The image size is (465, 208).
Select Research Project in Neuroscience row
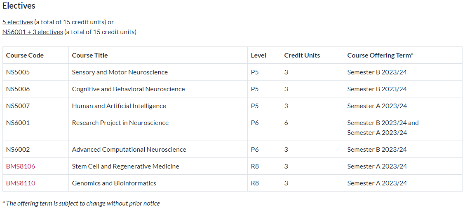click(233, 127)
